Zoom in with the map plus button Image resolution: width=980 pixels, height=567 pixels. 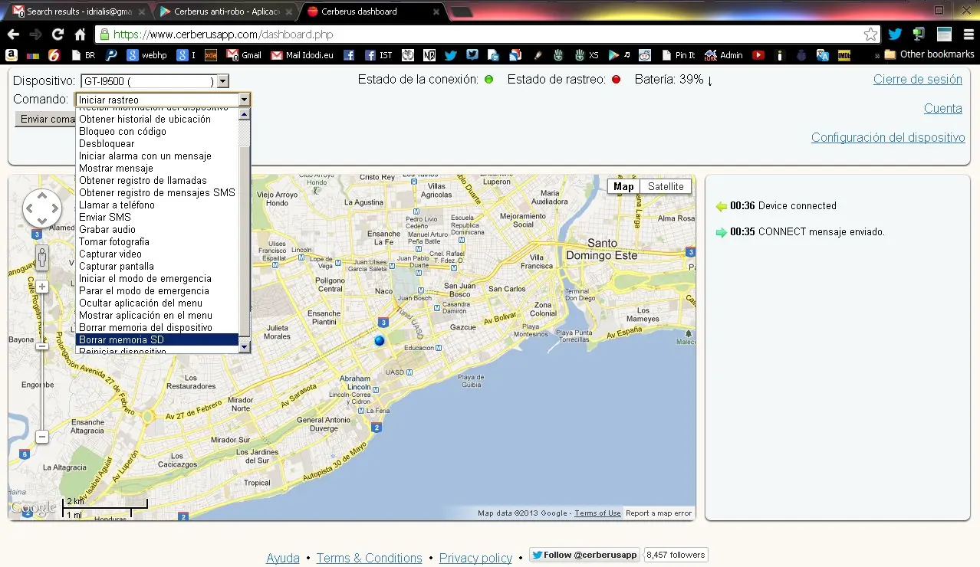[42, 287]
